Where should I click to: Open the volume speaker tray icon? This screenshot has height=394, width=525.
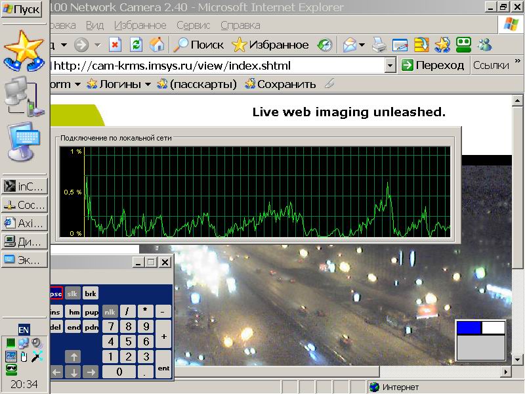point(37,343)
